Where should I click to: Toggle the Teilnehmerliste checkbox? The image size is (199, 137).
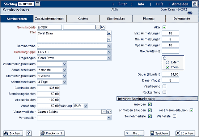[x=150, y=116]
